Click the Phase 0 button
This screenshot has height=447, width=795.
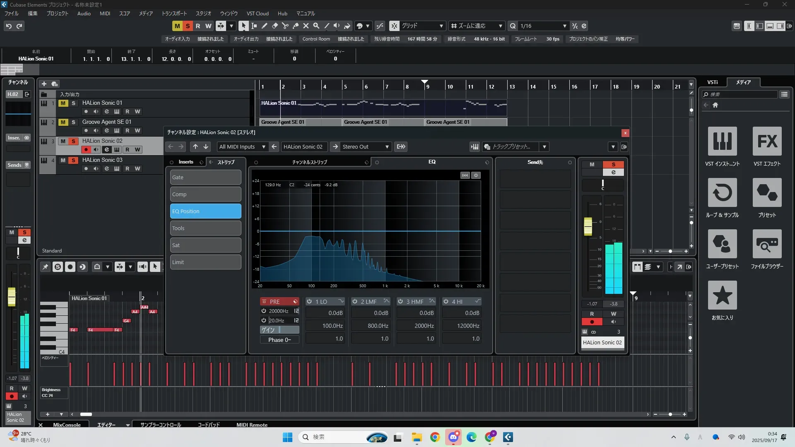(x=279, y=340)
